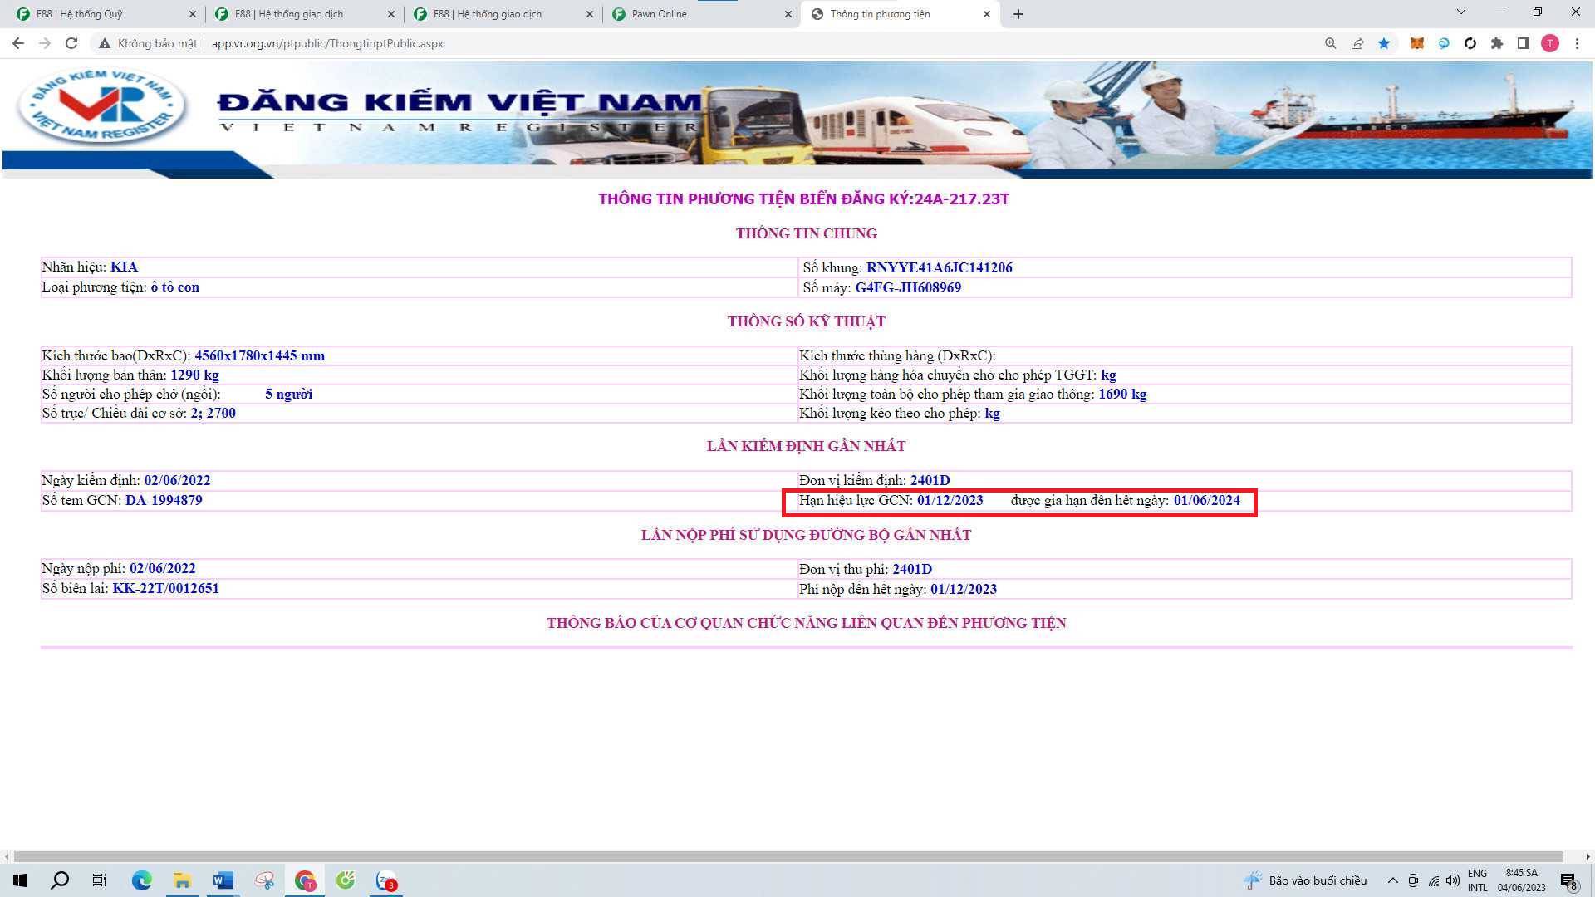
Task: Open the ENG INTL language selector
Action: (1477, 880)
